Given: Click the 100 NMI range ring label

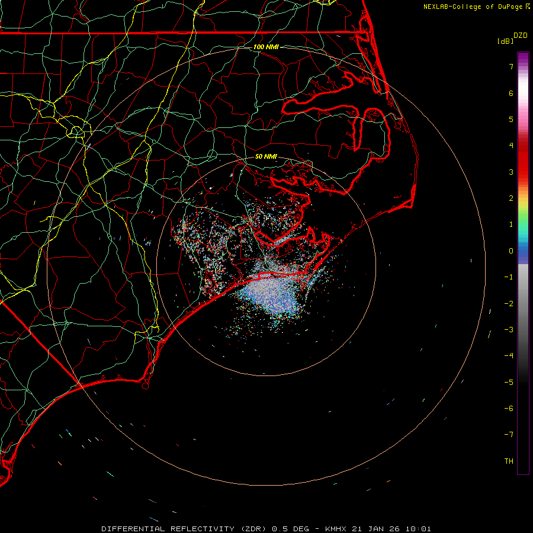Looking at the screenshot, I should click(266, 47).
